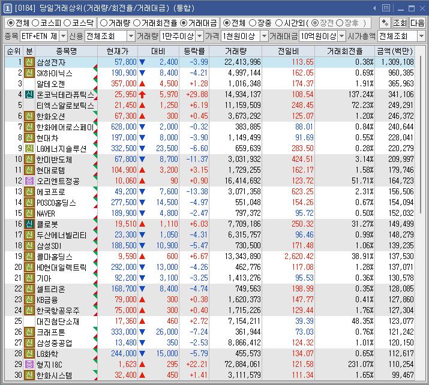
Task: Click the 신 badge on the 한화시스템 row
Action: 29,375
